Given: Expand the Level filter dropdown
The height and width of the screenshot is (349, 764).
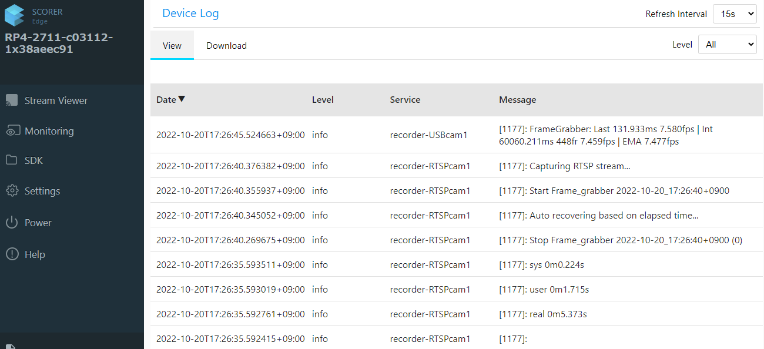Looking at the screenshot, I should [727, 45].
